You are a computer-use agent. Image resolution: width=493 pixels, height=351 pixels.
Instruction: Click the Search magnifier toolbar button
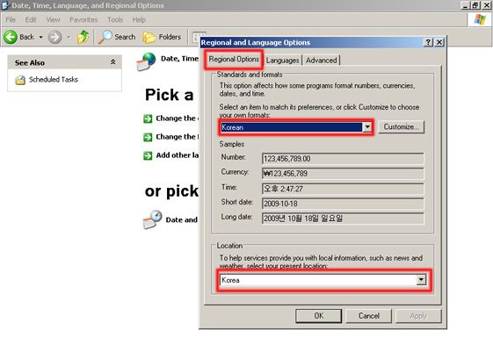pos(117,37)
